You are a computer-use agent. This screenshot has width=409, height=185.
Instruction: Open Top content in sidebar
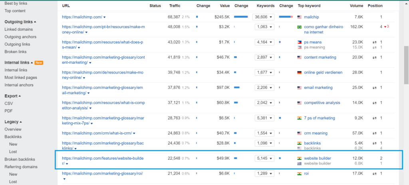click(x=15, y=11)
